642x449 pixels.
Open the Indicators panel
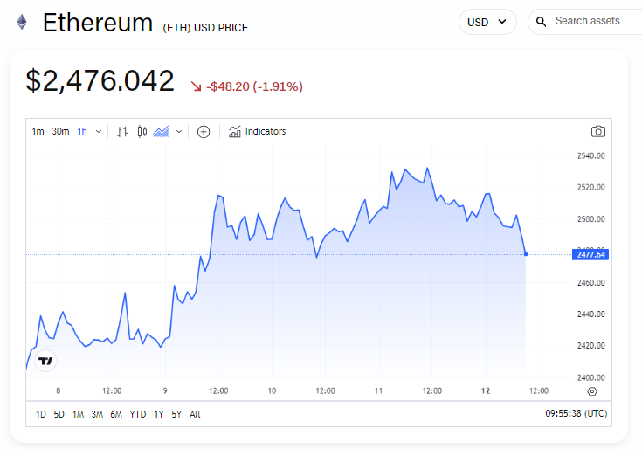(258, 132)
